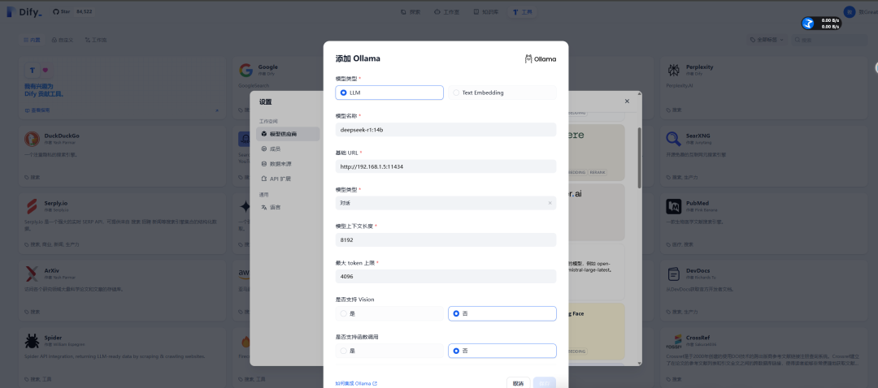Click the Ollama logo in dialog header

tap(541, 58)
